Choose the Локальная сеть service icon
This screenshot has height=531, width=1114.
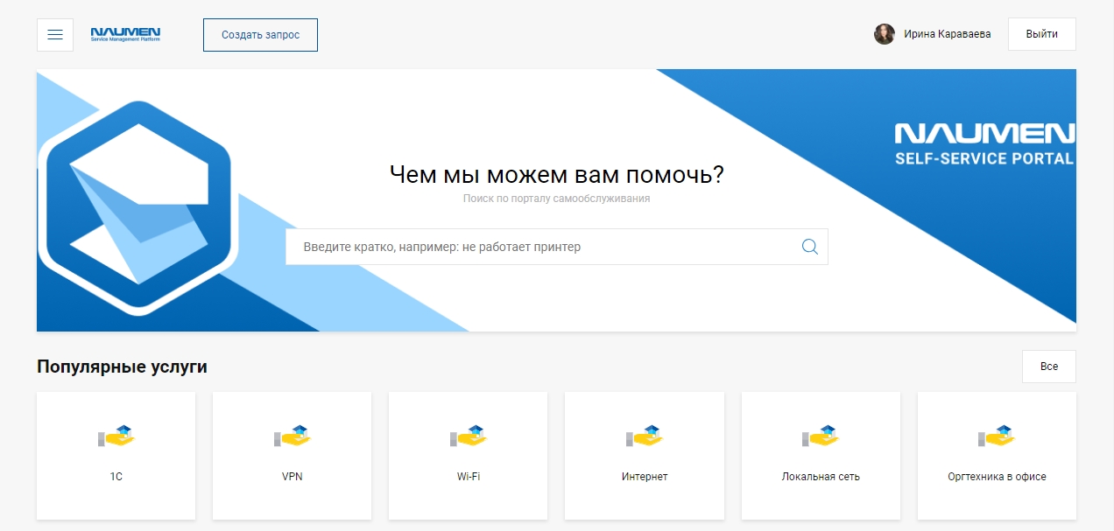(821, 436)
